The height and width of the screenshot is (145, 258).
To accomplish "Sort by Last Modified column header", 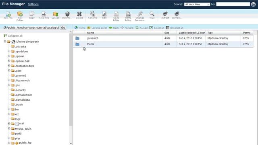I will pyautogui.click(x=192, y=33).
